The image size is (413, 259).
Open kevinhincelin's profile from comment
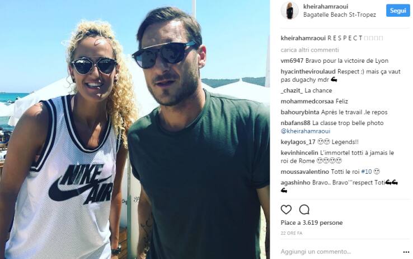299,152
